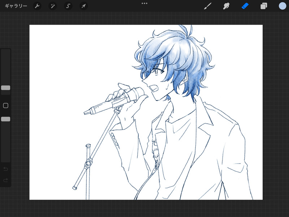Select the Smudge tool

coord(227,6)
